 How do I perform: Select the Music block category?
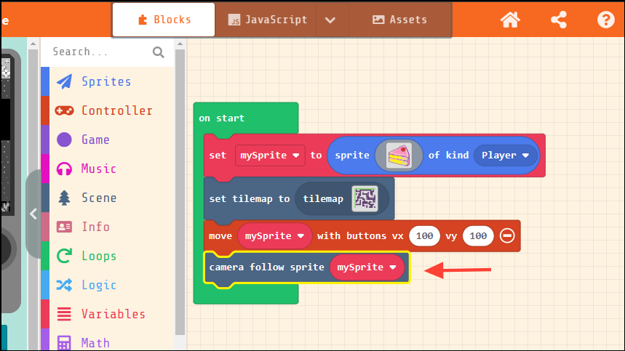coord(98,169)
